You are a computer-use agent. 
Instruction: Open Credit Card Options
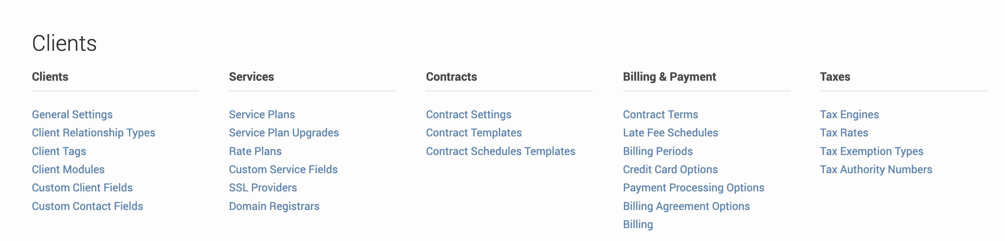(670, 169)
